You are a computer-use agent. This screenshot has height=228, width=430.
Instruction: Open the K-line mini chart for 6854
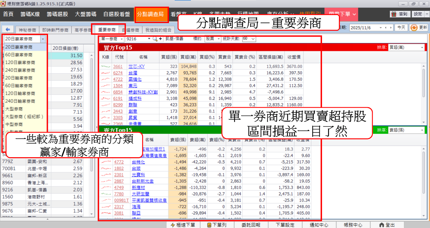pos(106,92)
